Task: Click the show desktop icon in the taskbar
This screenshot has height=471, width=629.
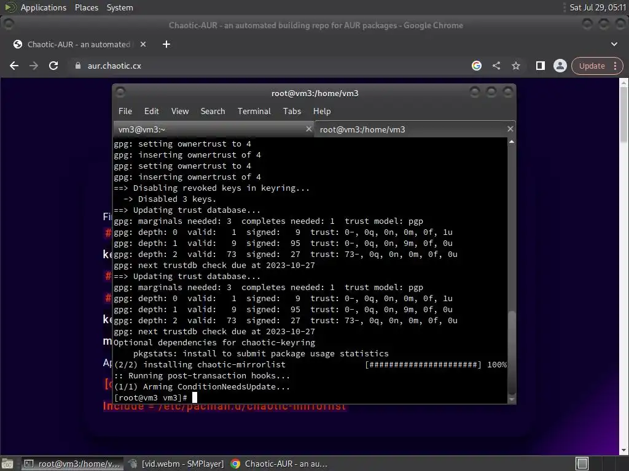Action: pyautogui.click(x=7, y=464)
